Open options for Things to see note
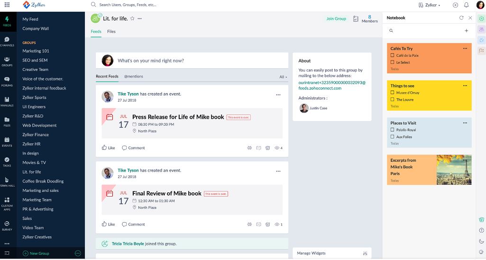The width and height of the screenshot is (486, 260). tap(465, 85)
